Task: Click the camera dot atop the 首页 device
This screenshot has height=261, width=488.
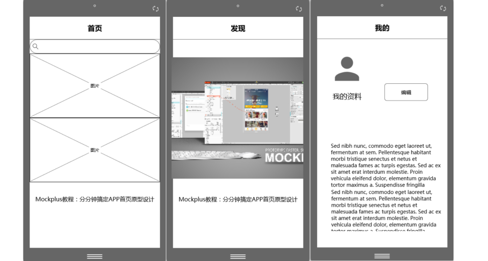Action: 95,6
